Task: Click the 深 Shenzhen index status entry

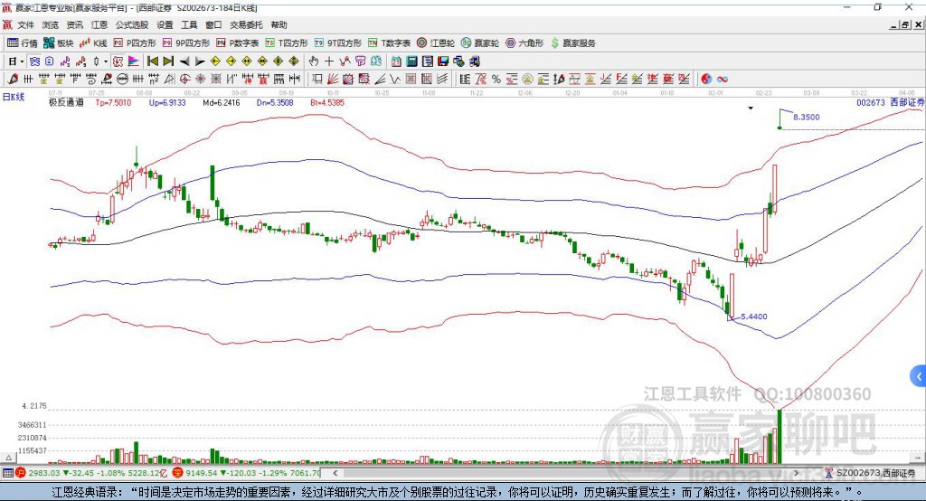Action: [246, 473]
